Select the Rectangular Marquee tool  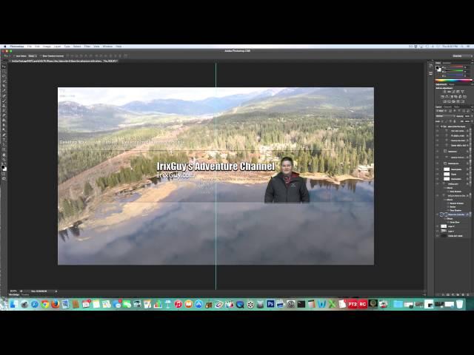(x=4, y=72)
